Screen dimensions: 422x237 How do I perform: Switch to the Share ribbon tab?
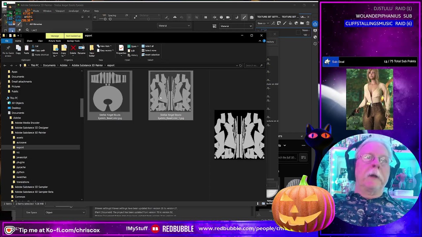[29, 41]
